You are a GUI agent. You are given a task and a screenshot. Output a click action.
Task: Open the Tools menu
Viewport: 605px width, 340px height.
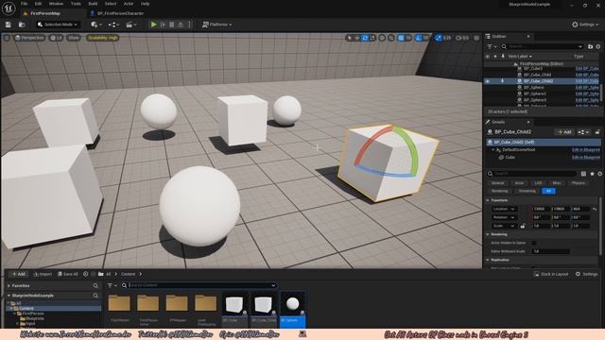pyautogui.click(x=76, y=4)
